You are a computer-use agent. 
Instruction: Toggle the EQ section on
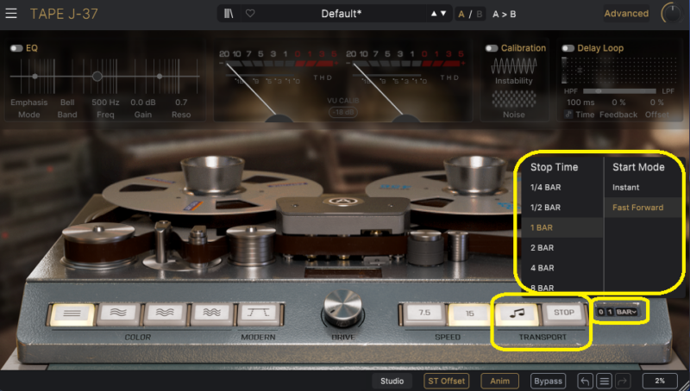[x=16, y=48]
